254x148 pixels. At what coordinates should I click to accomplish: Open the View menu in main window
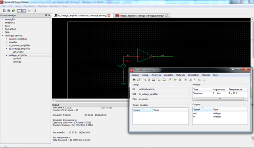point(18,6)
